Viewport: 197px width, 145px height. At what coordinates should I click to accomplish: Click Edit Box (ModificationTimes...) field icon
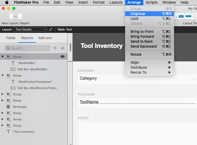pos(13,88)
